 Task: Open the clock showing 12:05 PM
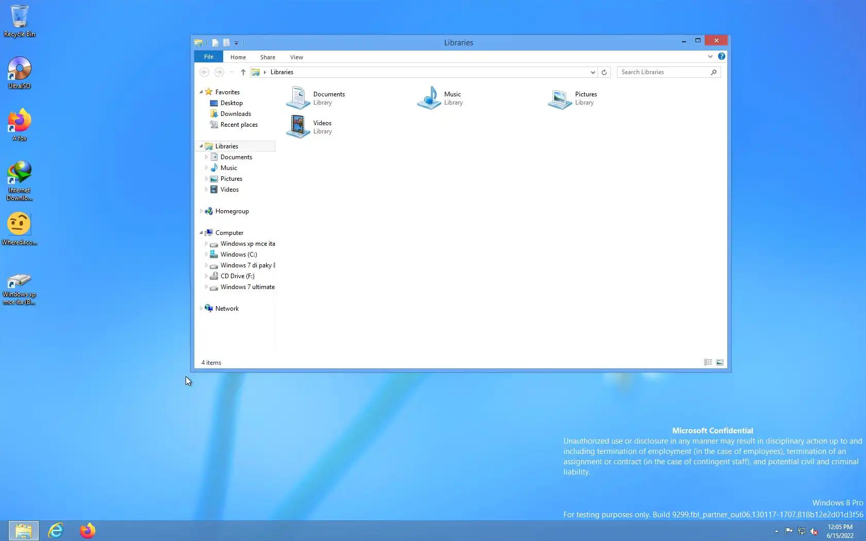pos(840,531)
